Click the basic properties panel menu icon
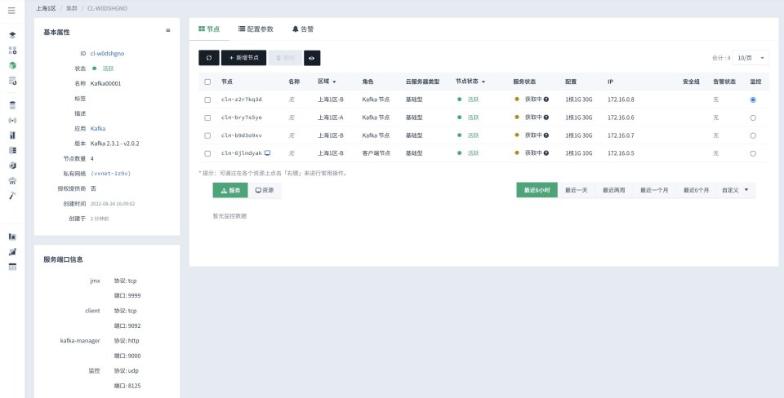The image size is (784, 398). tap(168, 31)
